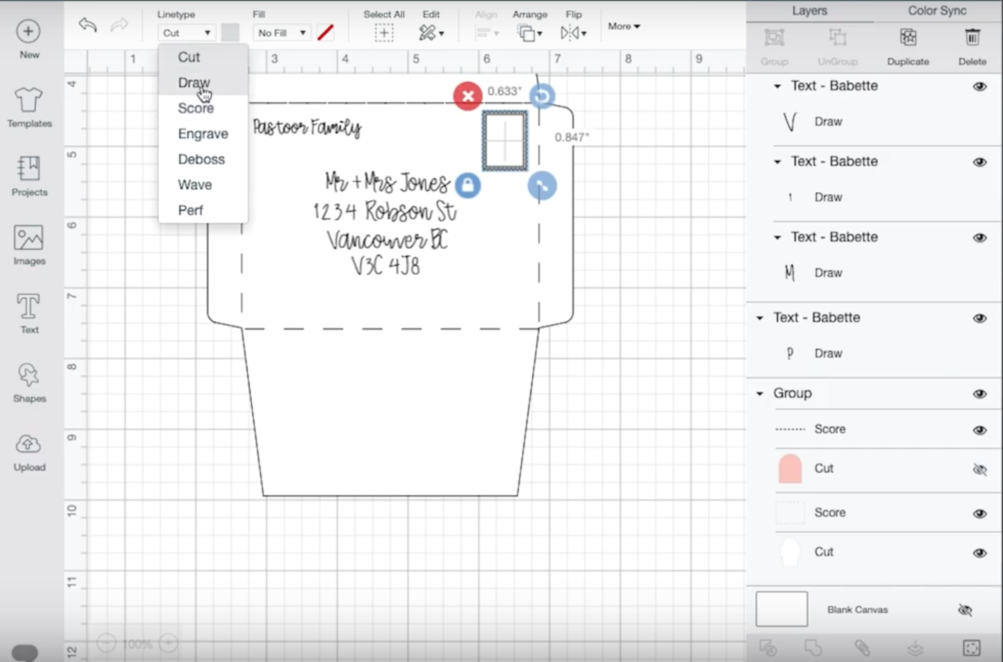The width and height of the screenshot is (1003, 662).
Task: Click the Delete trash icon
Action: coord(972,38)
